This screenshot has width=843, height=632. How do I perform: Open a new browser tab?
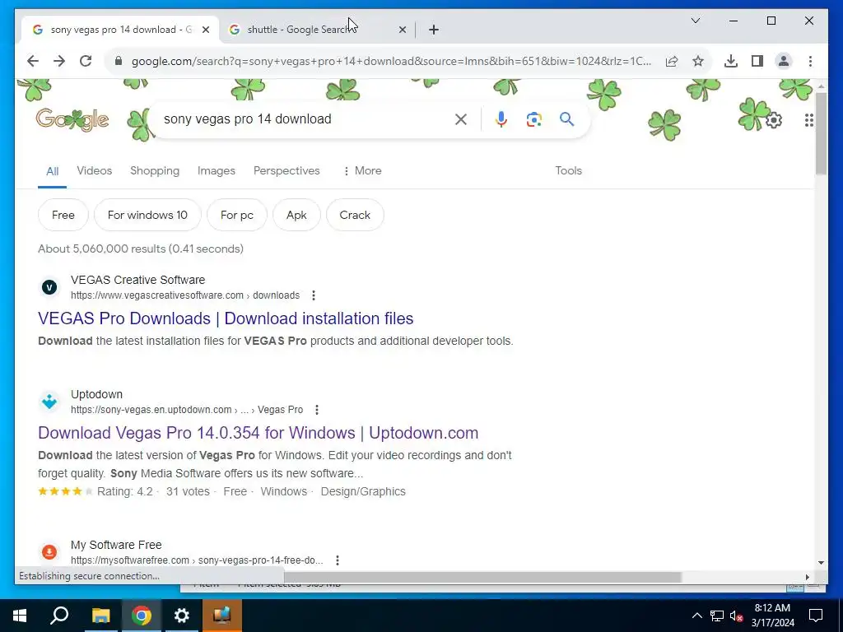(x=434, y=30)
